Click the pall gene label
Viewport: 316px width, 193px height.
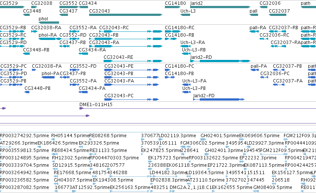click(254, 11)
